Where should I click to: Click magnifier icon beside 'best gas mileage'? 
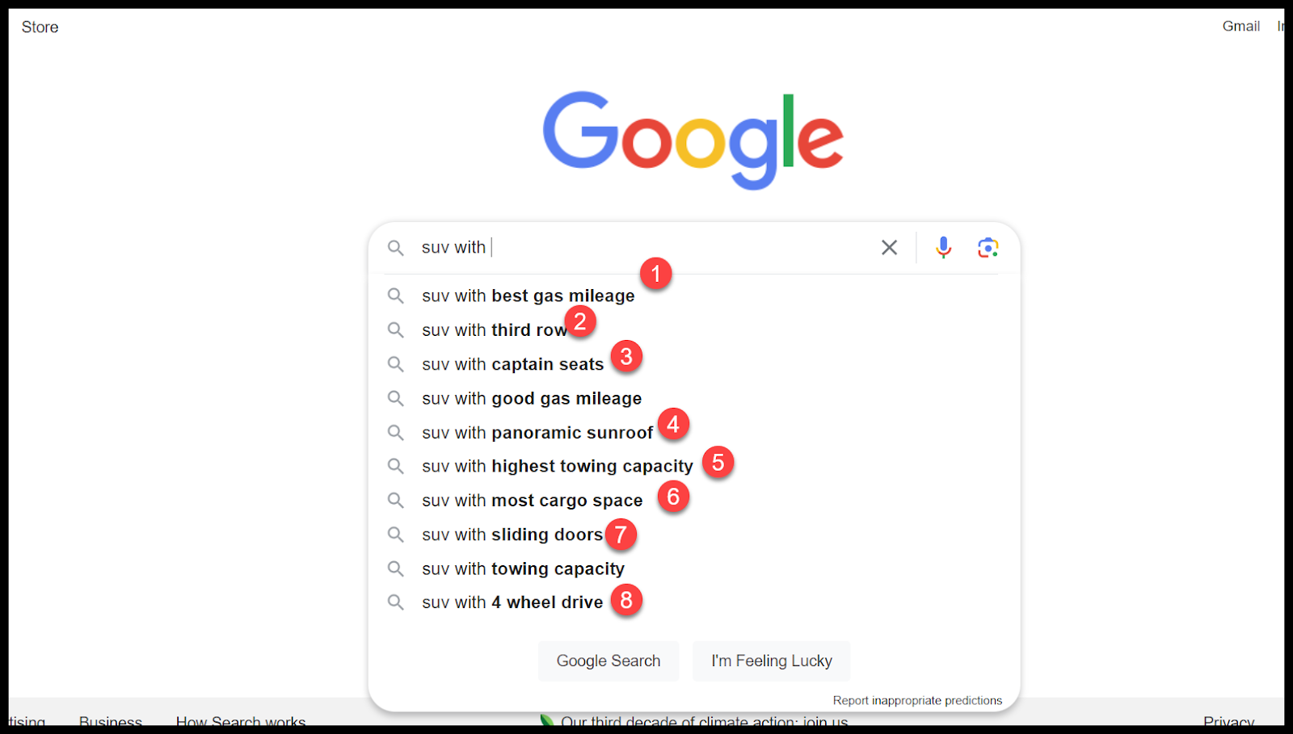coord(395,296)
